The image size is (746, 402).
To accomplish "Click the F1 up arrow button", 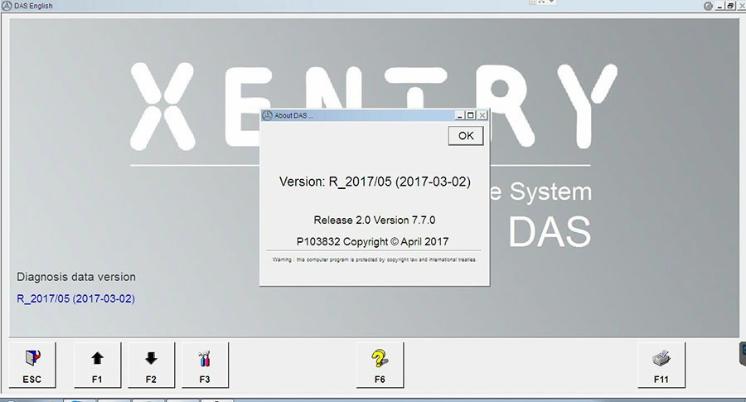I will pyautogui.click(x=97, y=365).
